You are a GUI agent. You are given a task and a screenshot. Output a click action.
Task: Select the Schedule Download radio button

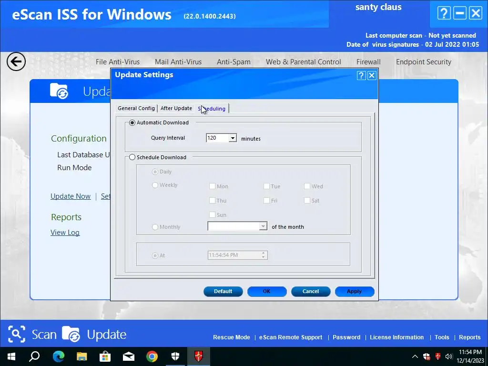[132, 157]
